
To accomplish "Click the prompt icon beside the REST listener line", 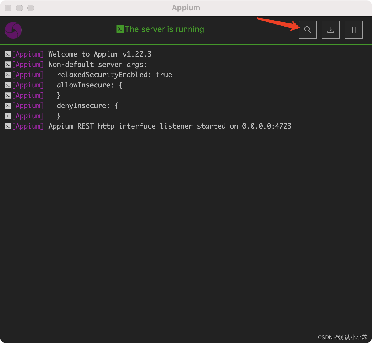I will (8, 126).
